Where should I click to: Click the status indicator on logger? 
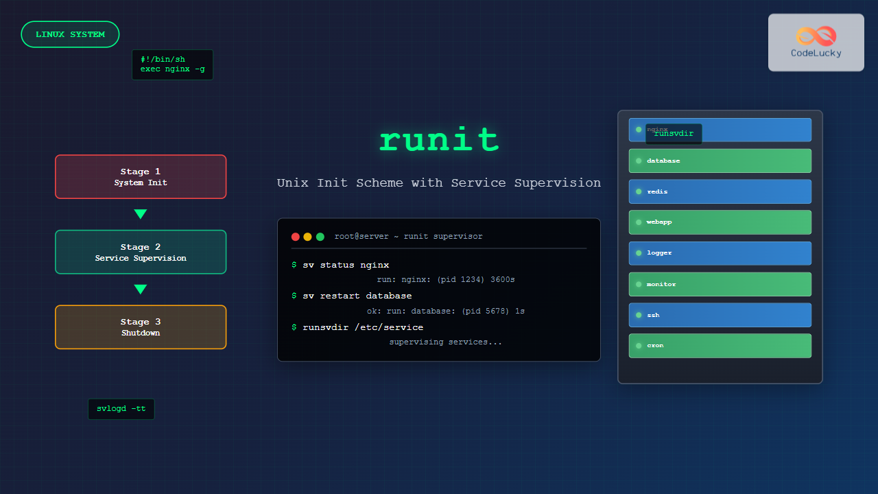pos(639,252)
